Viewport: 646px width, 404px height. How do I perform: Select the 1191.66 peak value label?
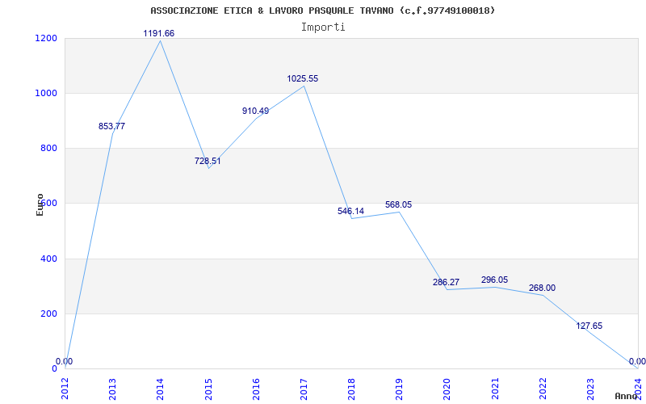coord(159,33)
